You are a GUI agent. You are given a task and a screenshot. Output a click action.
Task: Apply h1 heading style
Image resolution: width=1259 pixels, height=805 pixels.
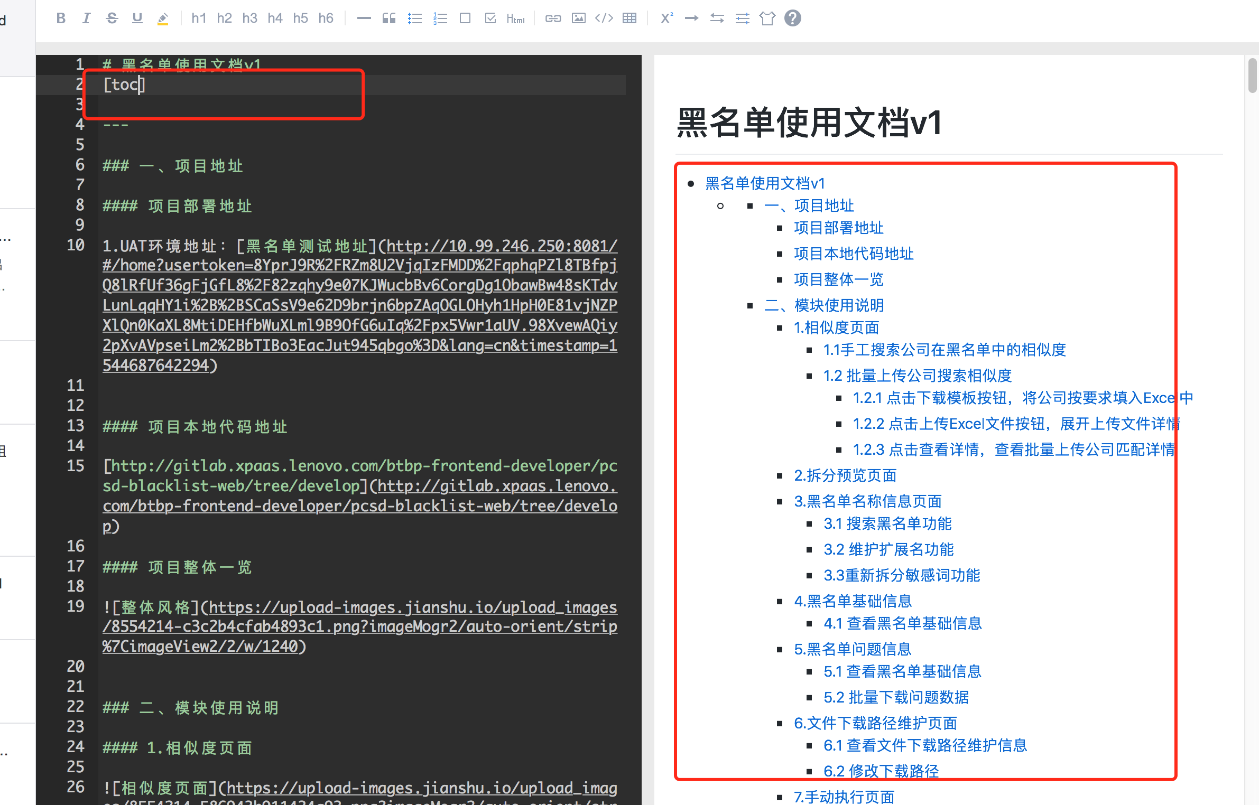click(x=199, y=18)
